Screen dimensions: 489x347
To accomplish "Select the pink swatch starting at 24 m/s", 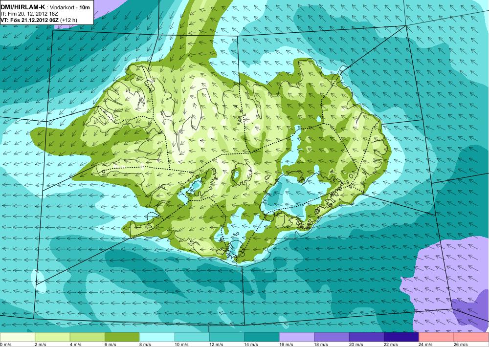I will click(x=437, y=337).
